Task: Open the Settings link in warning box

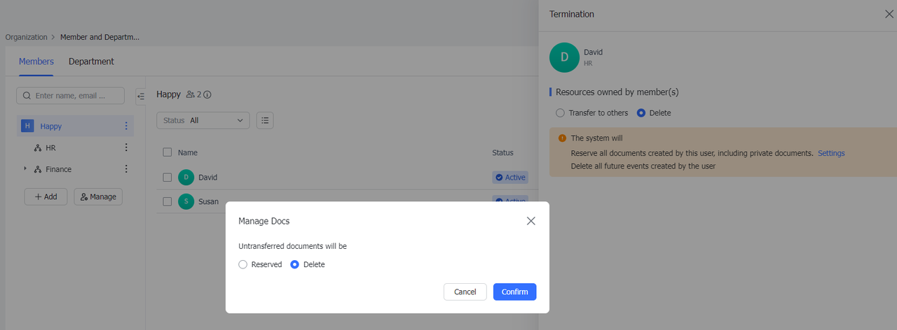Action: [831, 153]
